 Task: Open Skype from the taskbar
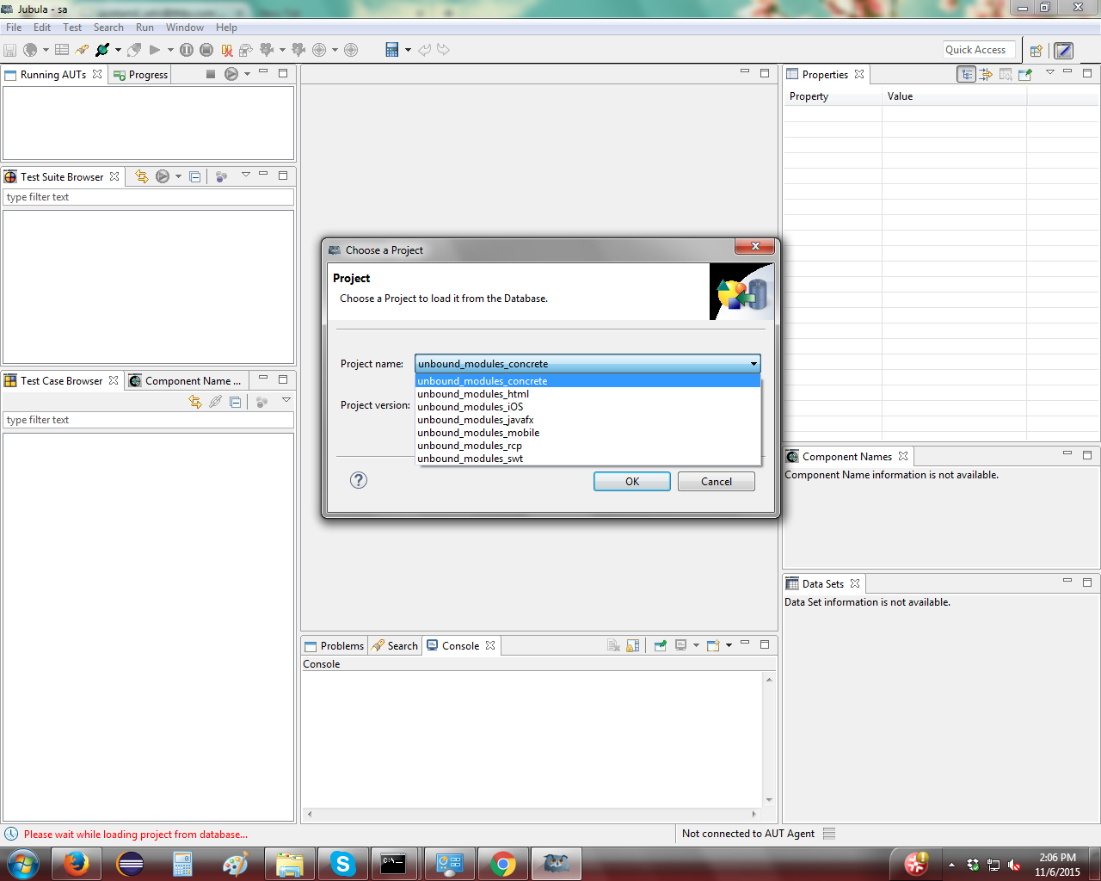tap(342, 864)
